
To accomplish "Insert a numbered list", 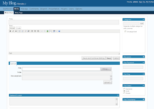I will click(x=23, y=31).
